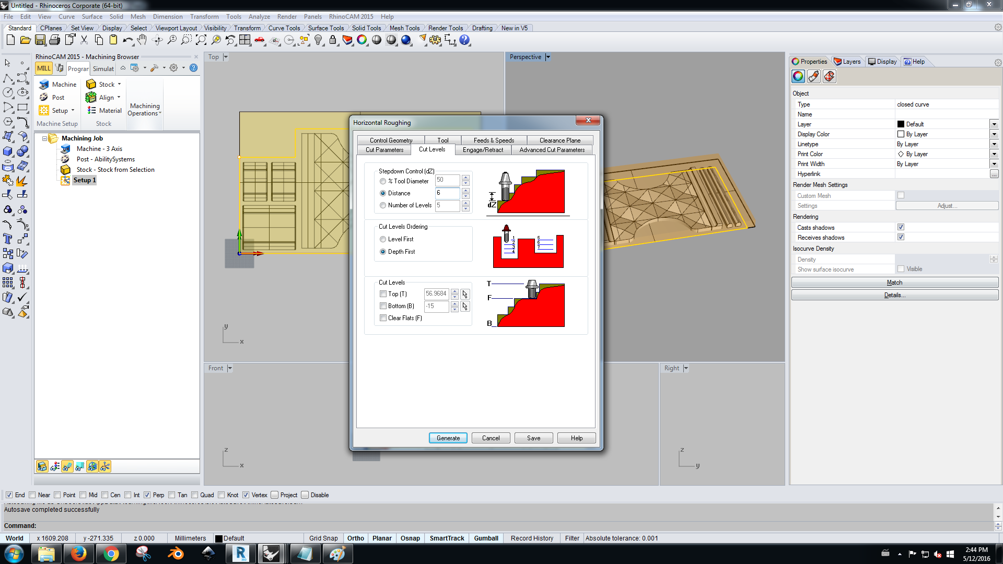Collapse the Machining Job tree node
The width and height of the screenshot is (1003, 564).
(x=44, y=138)
